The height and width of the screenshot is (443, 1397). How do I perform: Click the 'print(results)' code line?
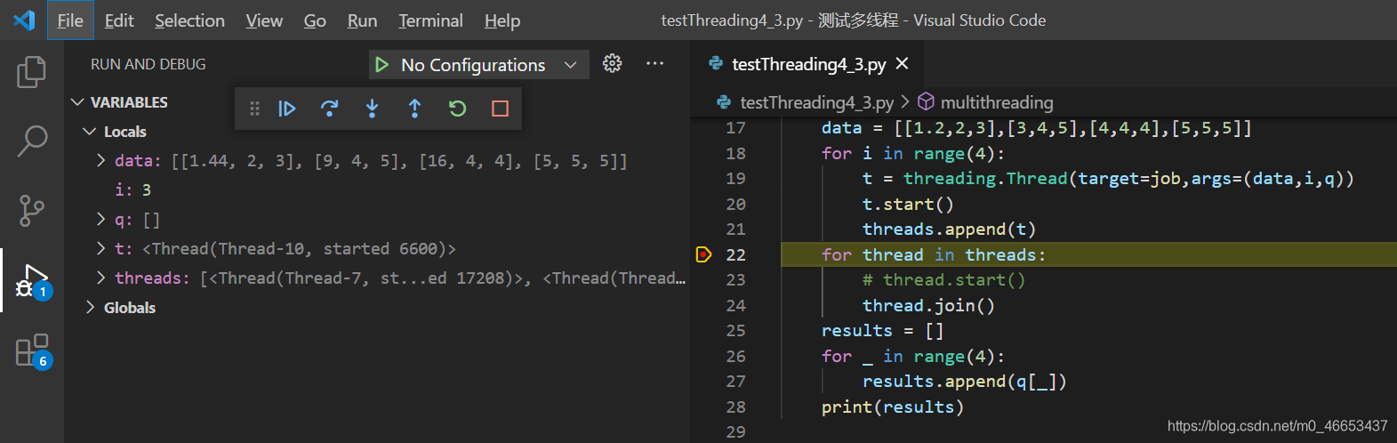(x=893, y=407)
